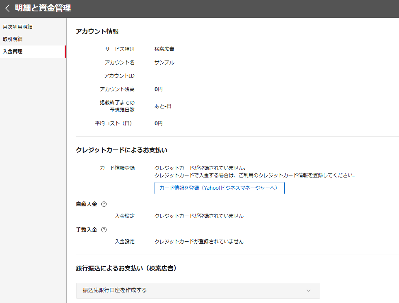Click the アカウント情報 section heading
Viewport: 399px width, 303px height.
point(98,30)
